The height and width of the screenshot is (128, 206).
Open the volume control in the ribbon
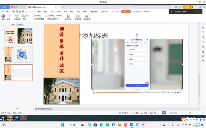tap(9, 17)
